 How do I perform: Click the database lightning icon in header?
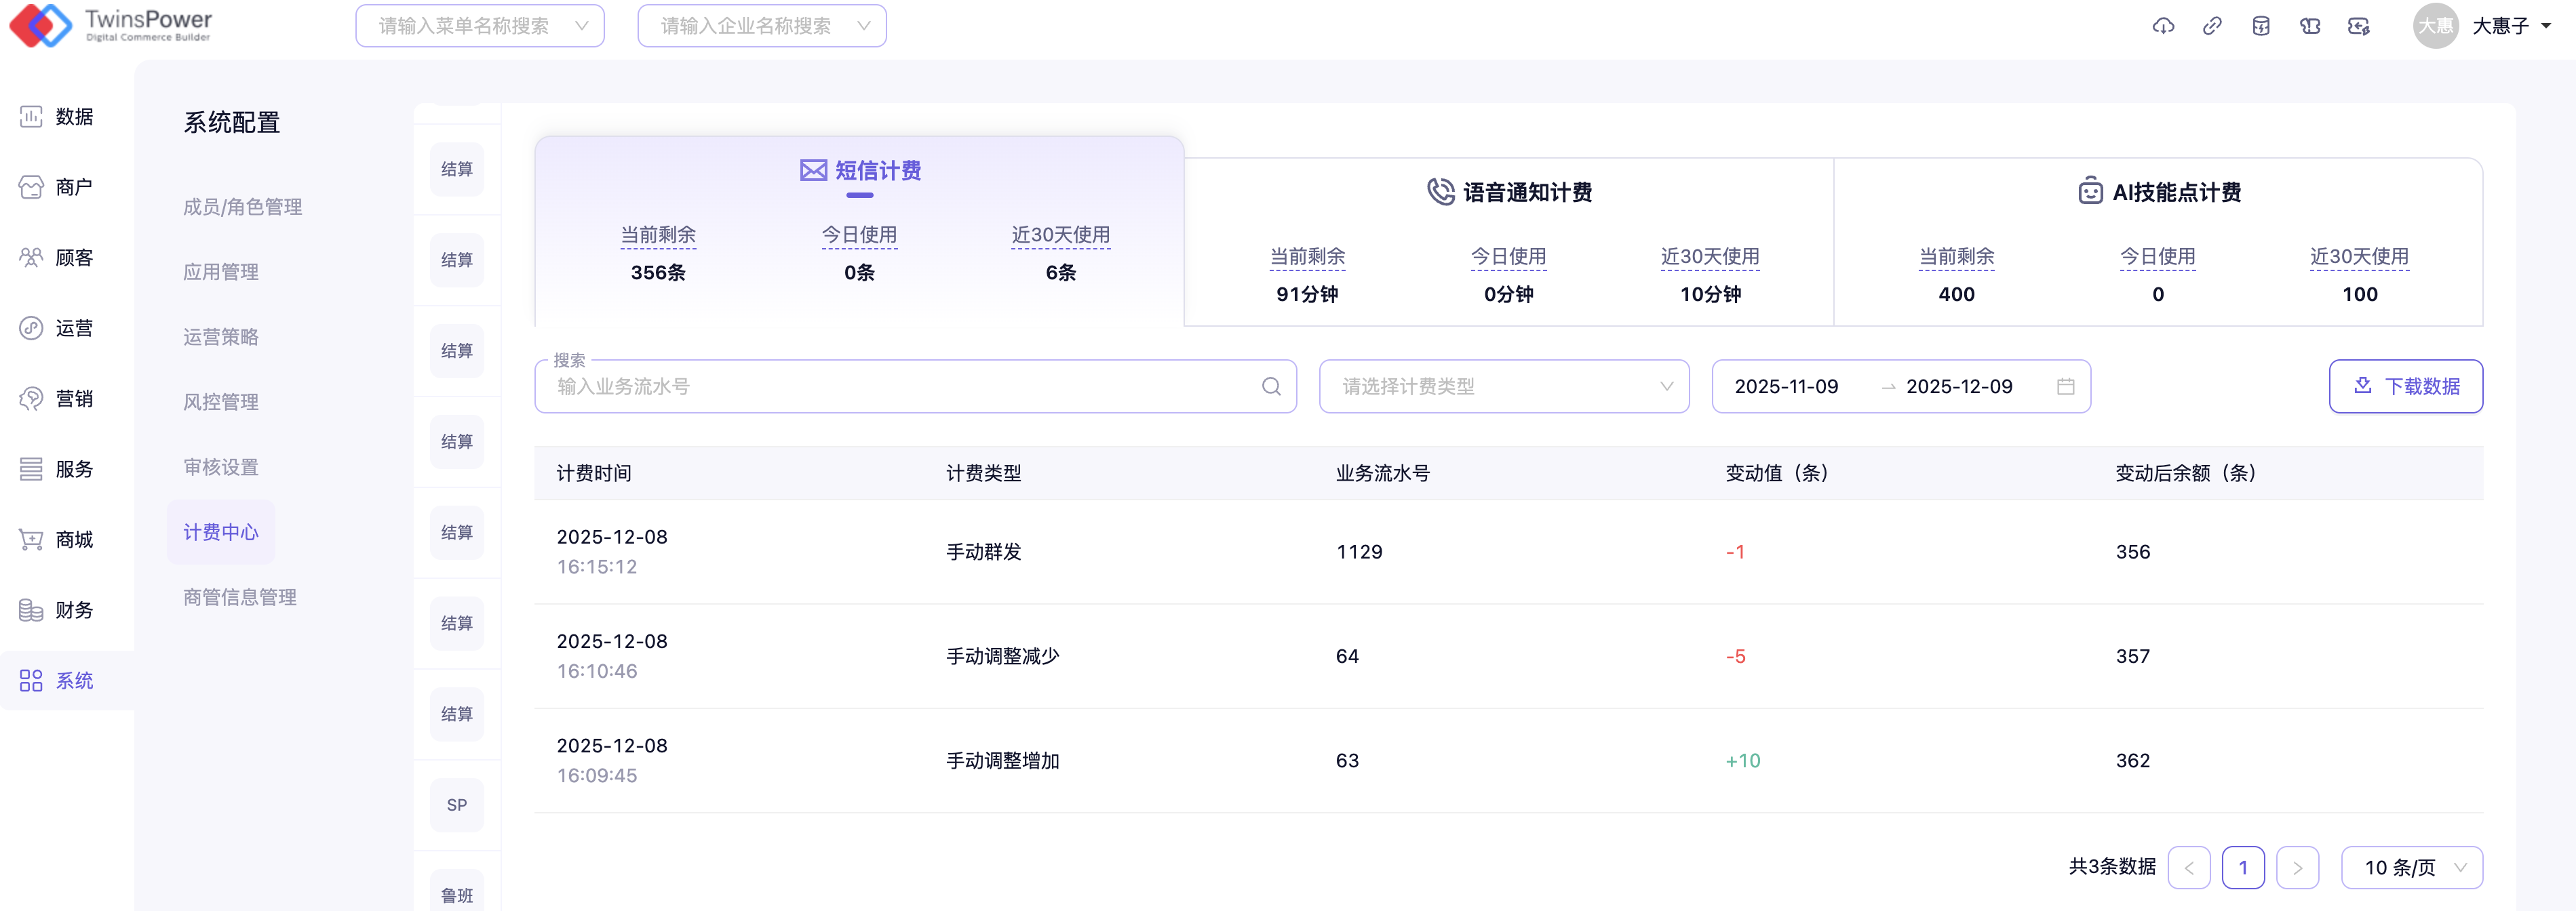click(x=2261, y=26)
